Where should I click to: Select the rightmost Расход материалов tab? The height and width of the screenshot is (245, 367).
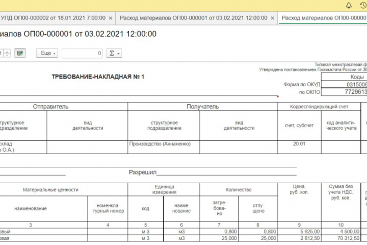click(x=324, y=18)
